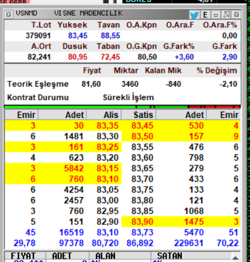Click weighted ask average 86,892
250x262 pixels.
(x=140, y=243)
